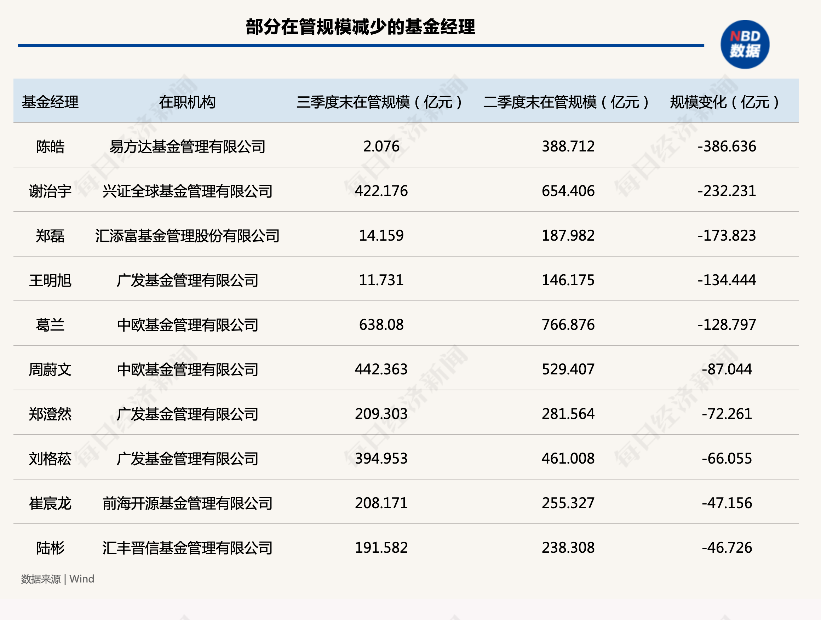Select manager name 王明旭
The width and height of the screenshot is (821, 620).
point(50,280)
